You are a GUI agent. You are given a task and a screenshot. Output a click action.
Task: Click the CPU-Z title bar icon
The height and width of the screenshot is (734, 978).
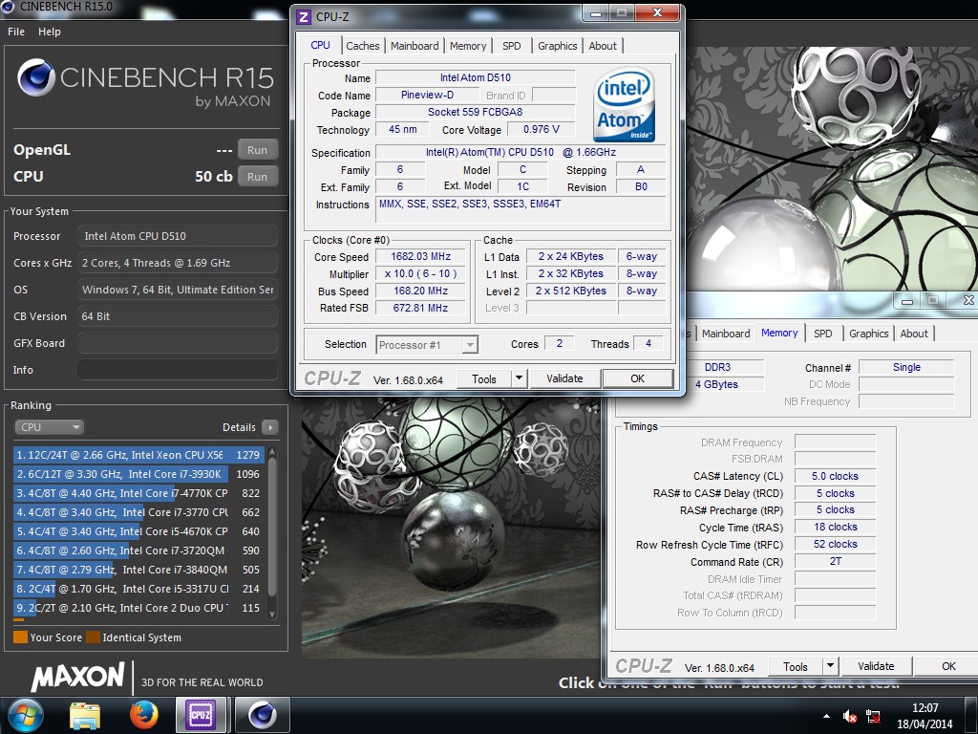304,17
